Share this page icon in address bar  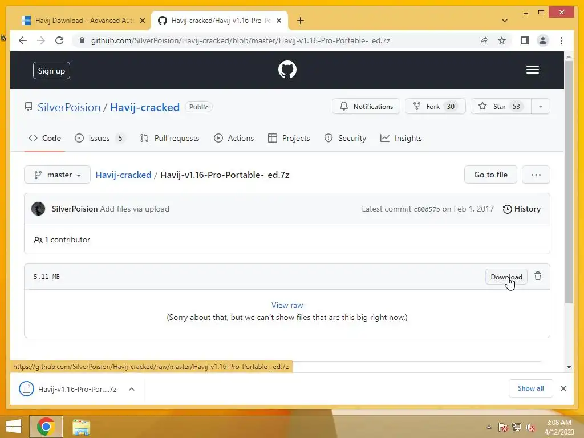484,40
